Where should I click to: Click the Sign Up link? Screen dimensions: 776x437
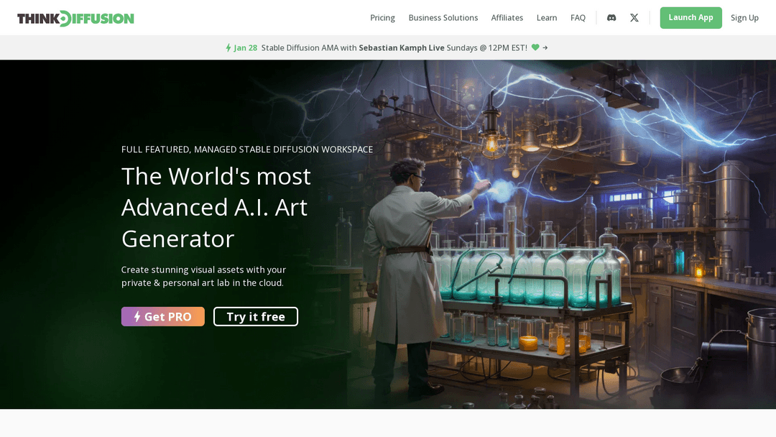coord(744,18)
